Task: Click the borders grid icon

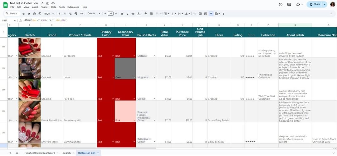Action: point(151,14)
